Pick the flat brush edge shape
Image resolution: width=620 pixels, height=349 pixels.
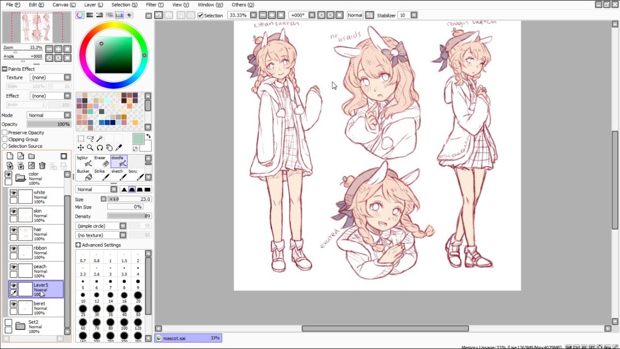tap(148, 190)
